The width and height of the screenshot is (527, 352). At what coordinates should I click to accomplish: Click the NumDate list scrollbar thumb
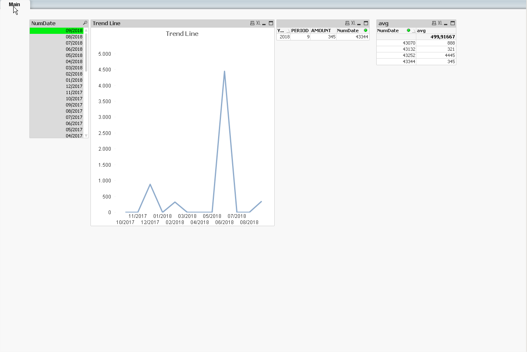click(86, 52)
